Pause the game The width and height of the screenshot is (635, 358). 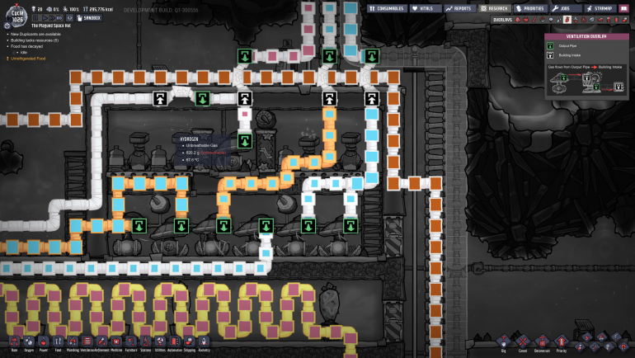click(35, 18)
